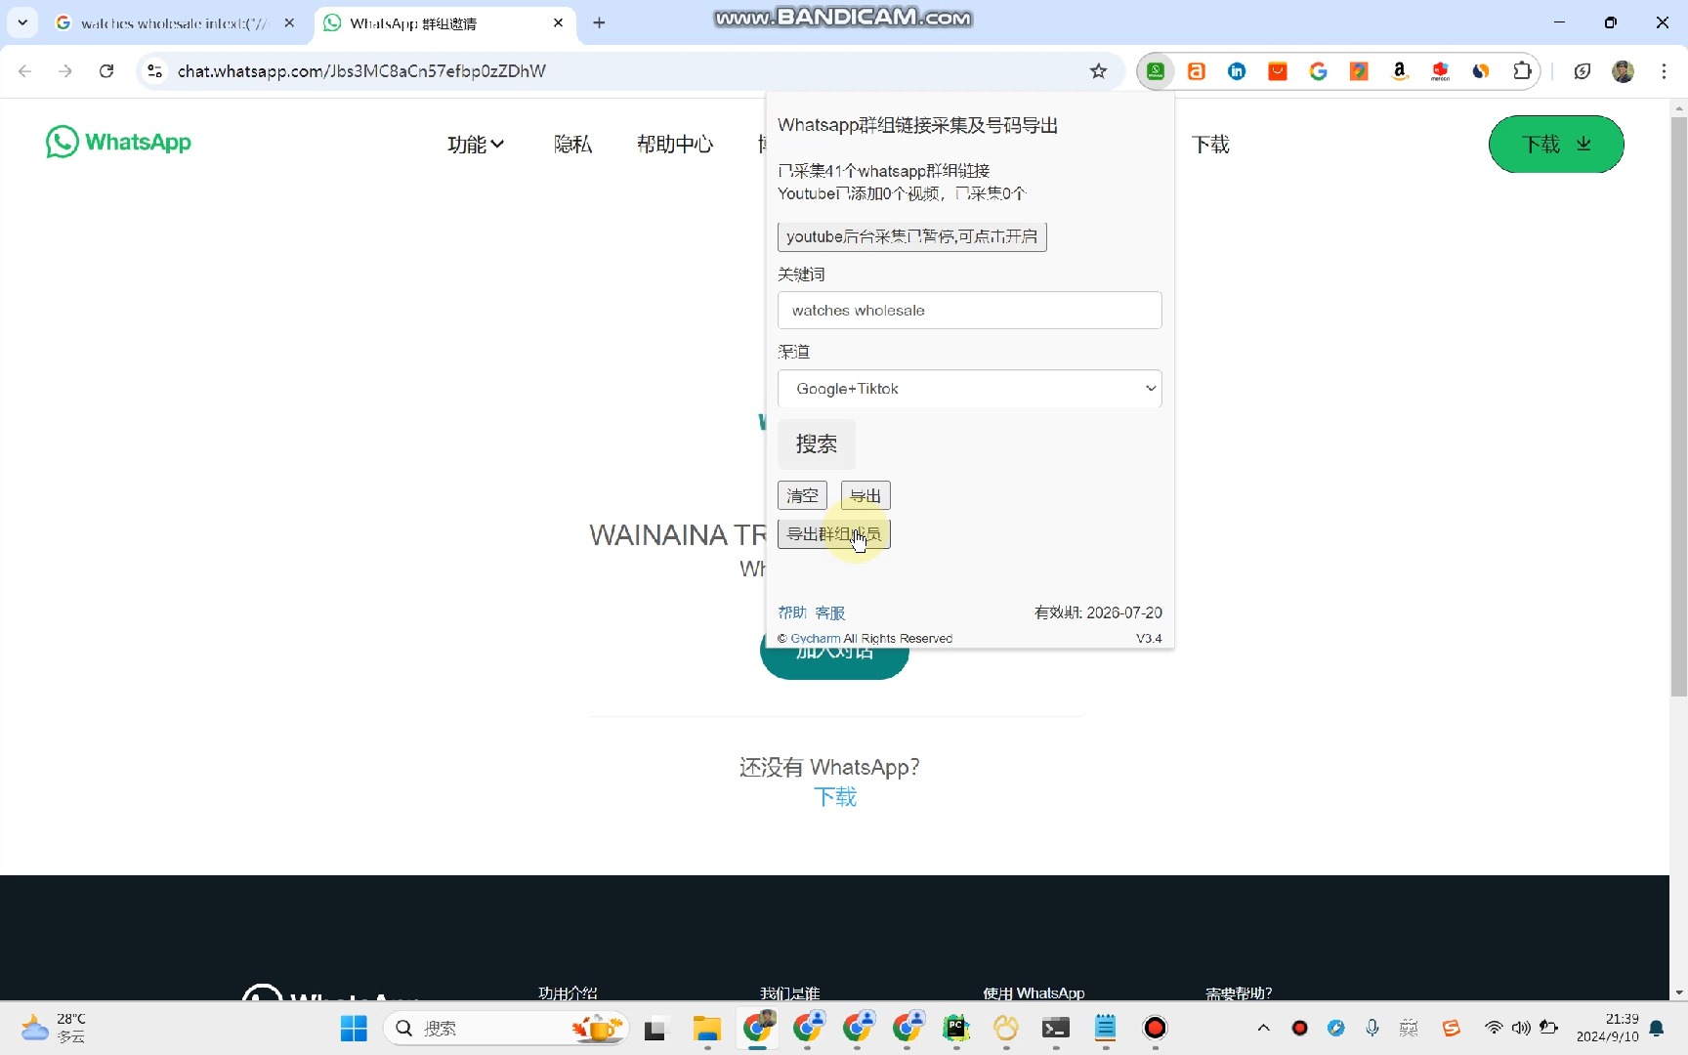Bookmark this page with the star icon
Image resolution: width=1688 pixels, height=1055 pixels.
pyautogui.click(x=1099, y=71)
